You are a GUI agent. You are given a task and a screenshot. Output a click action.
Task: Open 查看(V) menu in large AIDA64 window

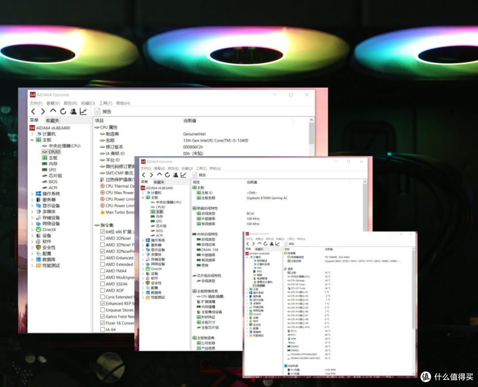53,103
